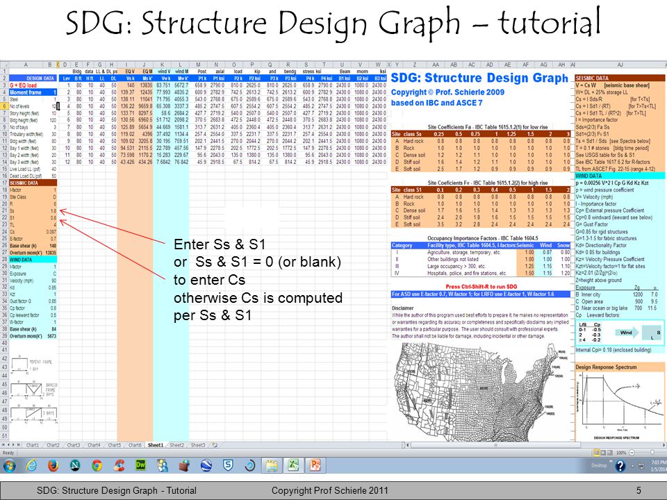667x500 pixels.
Task: Open the blue shield S taskbar icon
Action: [x=228, y=465]
